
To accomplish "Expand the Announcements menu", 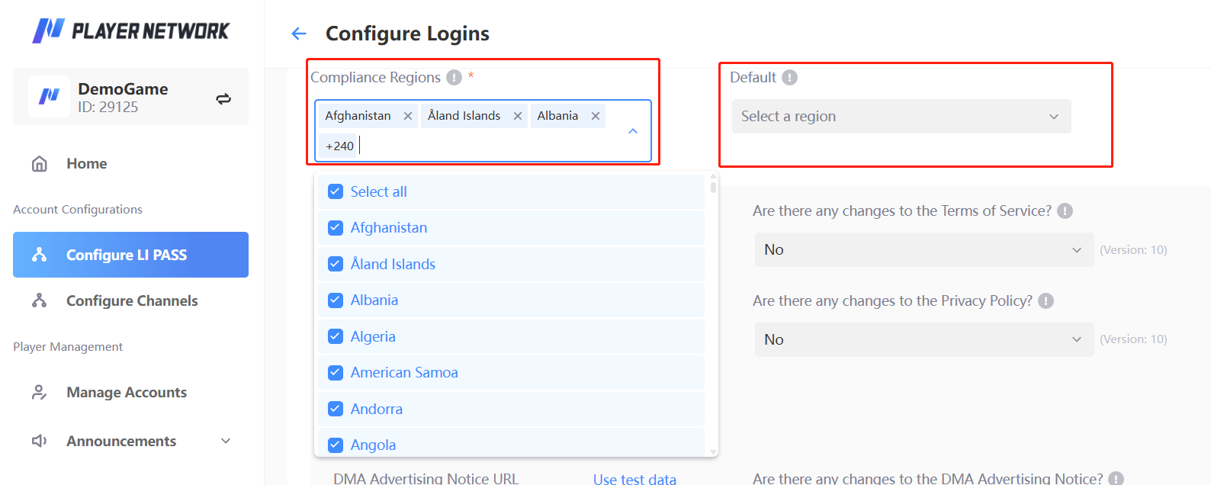I will tap(226, 441).
